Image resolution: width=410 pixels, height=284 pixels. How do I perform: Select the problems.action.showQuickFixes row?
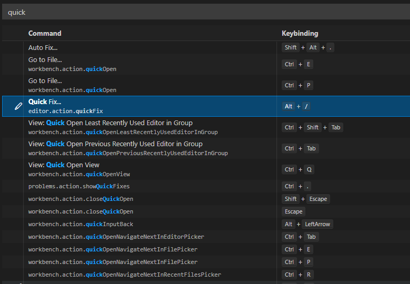pyautogui.click(x=79, y=186)
